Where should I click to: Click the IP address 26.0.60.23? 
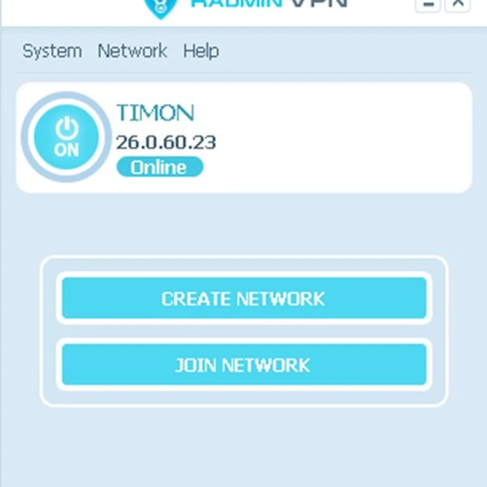point(166,142)
